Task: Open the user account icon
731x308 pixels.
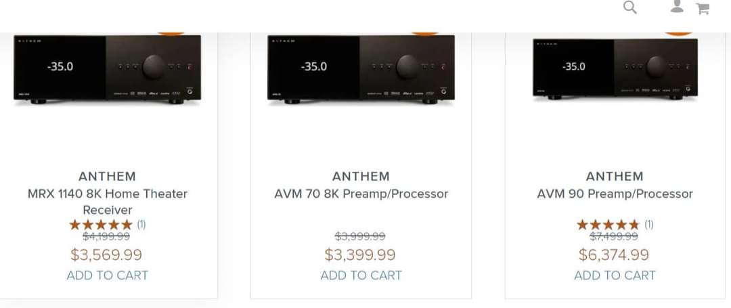Action: pyautogui.click(x=677, y=7)
